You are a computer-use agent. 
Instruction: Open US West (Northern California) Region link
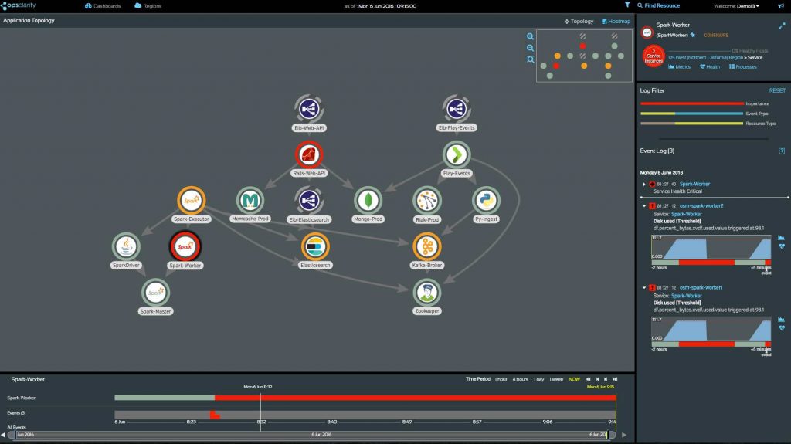(706, 57)
